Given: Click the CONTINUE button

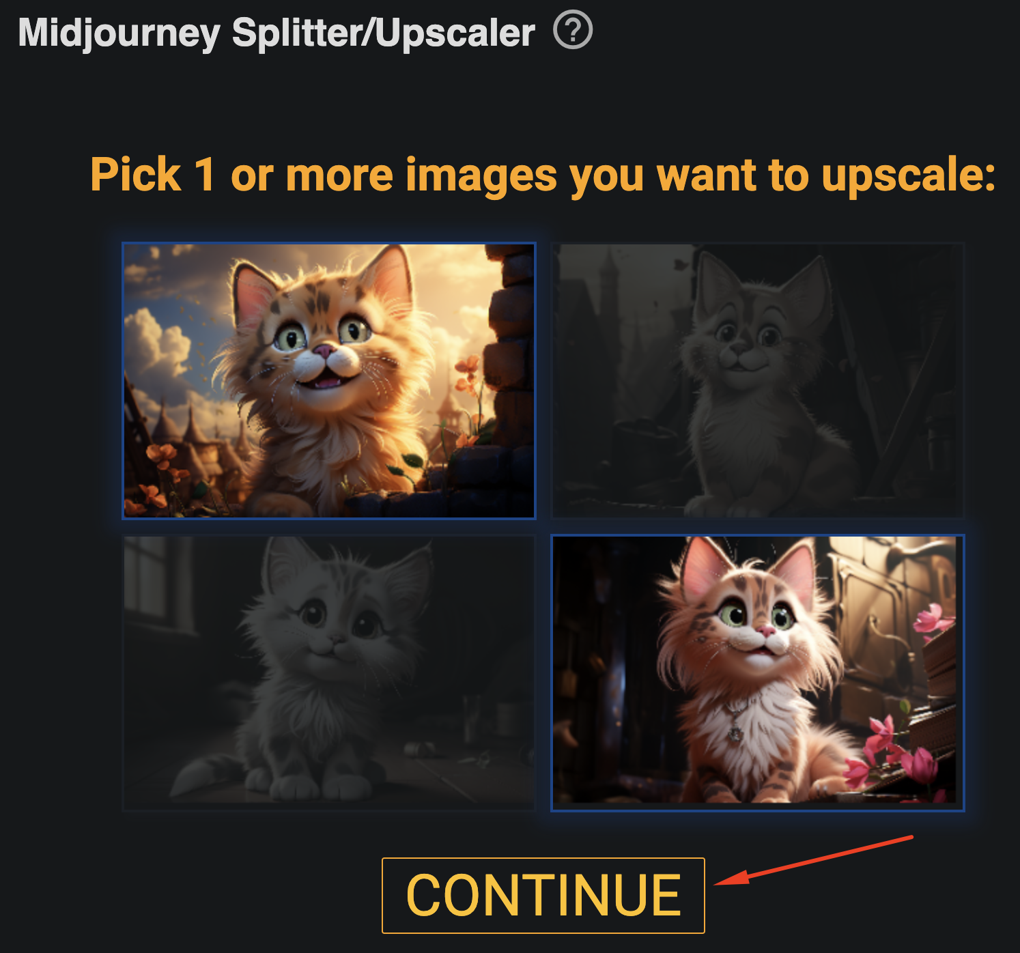Looking at the screenshot, I should (x=543, y=895).
